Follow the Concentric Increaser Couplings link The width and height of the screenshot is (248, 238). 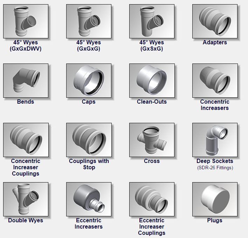click(x=26, y=167)
